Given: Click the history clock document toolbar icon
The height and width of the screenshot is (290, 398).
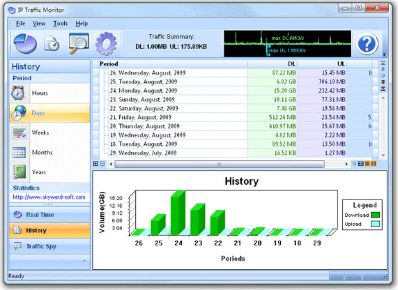Looking at the screenshot, I should (52, 44).
